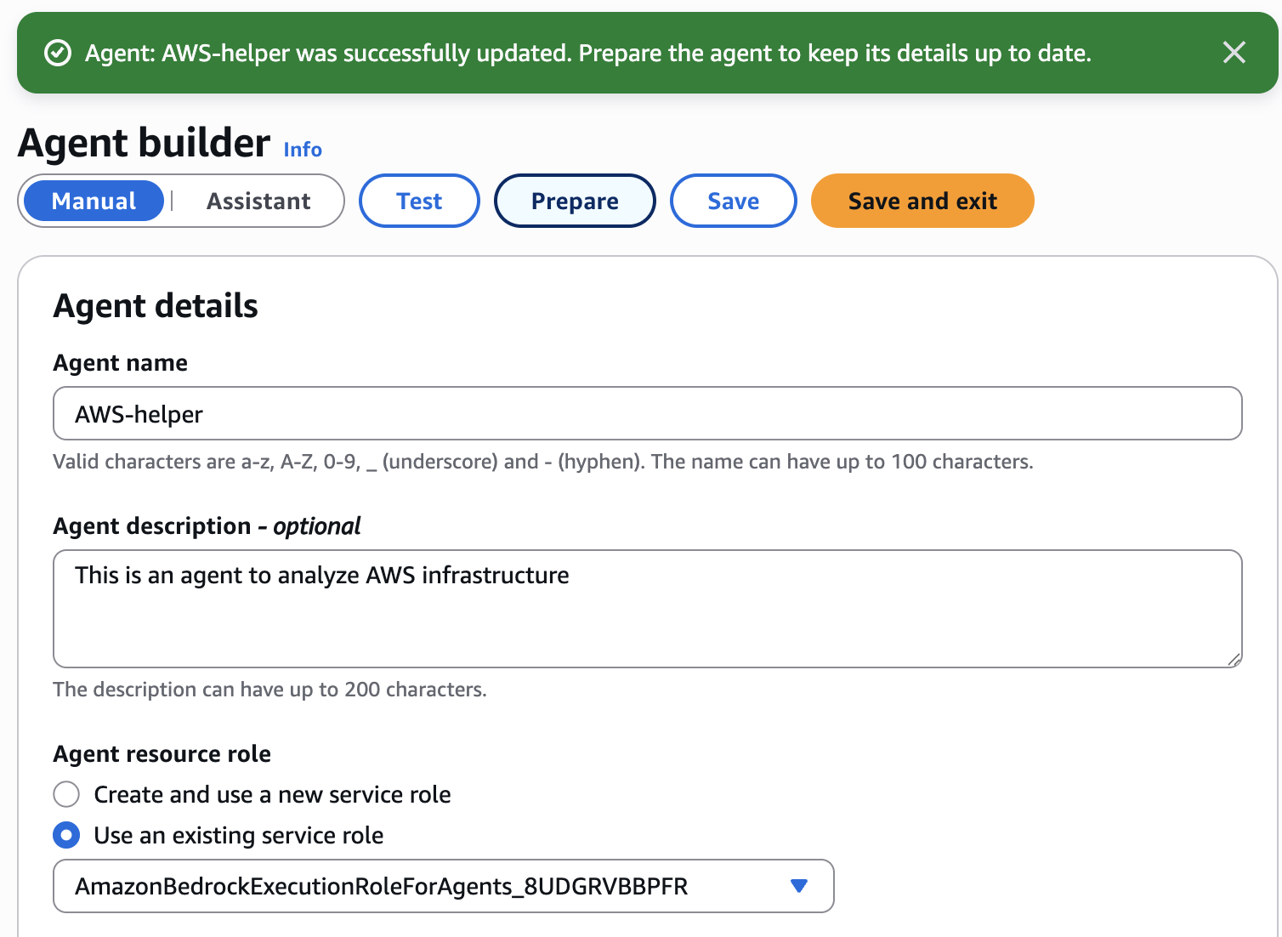This screenshot has height=937, width=1282.
Task: Open the Info link beside Agent builder
Action: pos(302,150)
